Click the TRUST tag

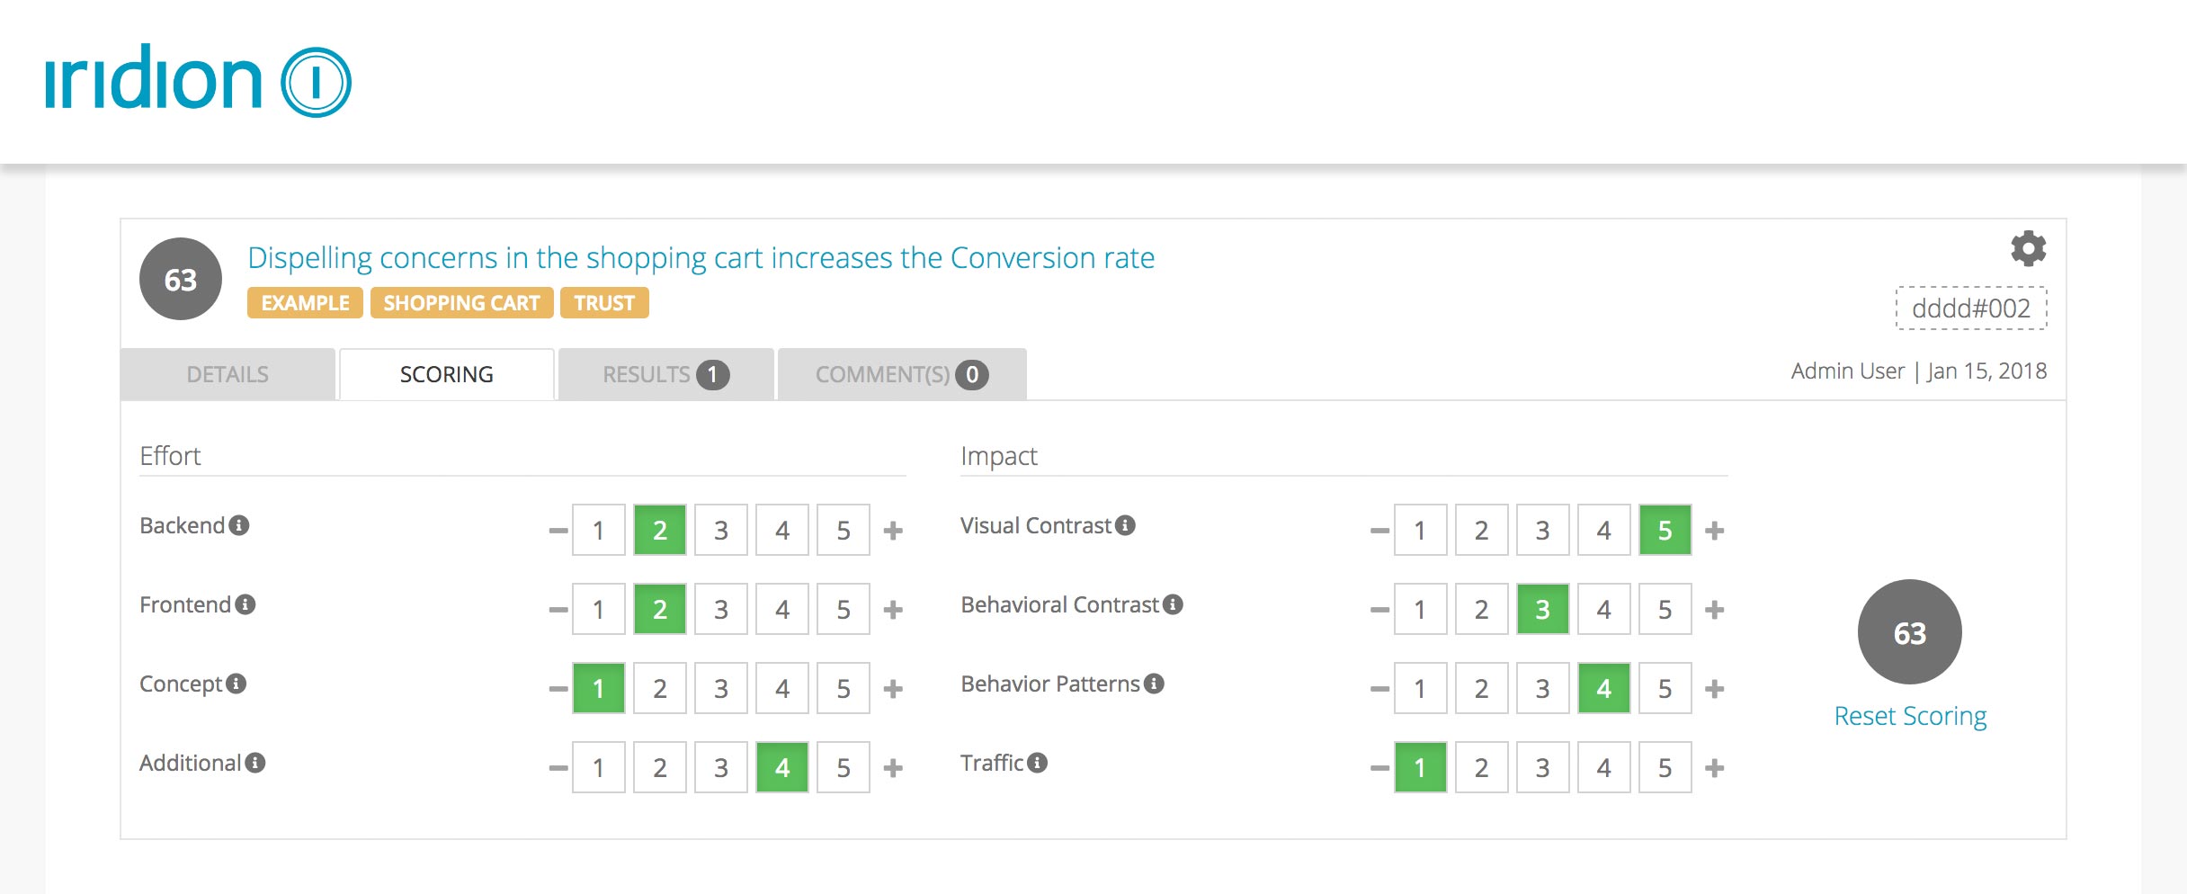[604, 303]
